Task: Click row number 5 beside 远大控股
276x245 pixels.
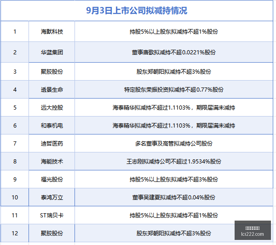Action: 15,107
